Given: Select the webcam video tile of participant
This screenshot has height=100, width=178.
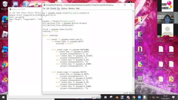Looking at the screenshot, I should click(167, 18).
